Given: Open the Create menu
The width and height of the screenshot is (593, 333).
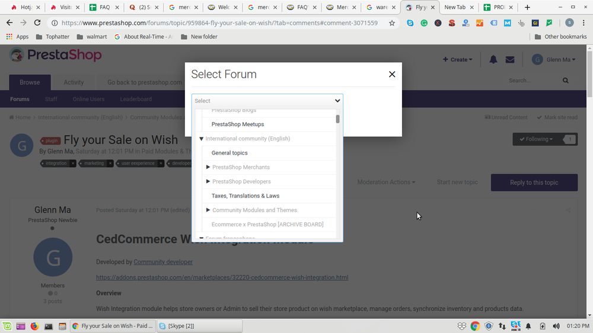Looking at the screenshot, I should click(457, 60).
